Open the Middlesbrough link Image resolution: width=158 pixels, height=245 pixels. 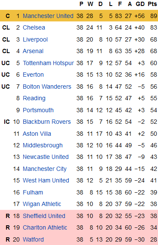(x=43, y=146)
